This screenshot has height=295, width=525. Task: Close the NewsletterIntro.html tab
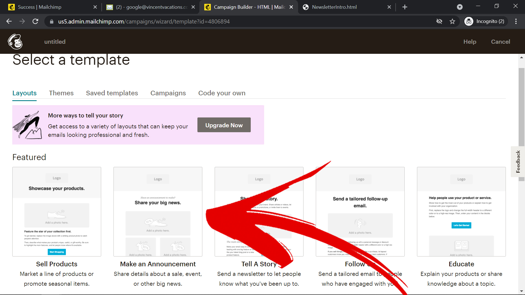[389, 7]
